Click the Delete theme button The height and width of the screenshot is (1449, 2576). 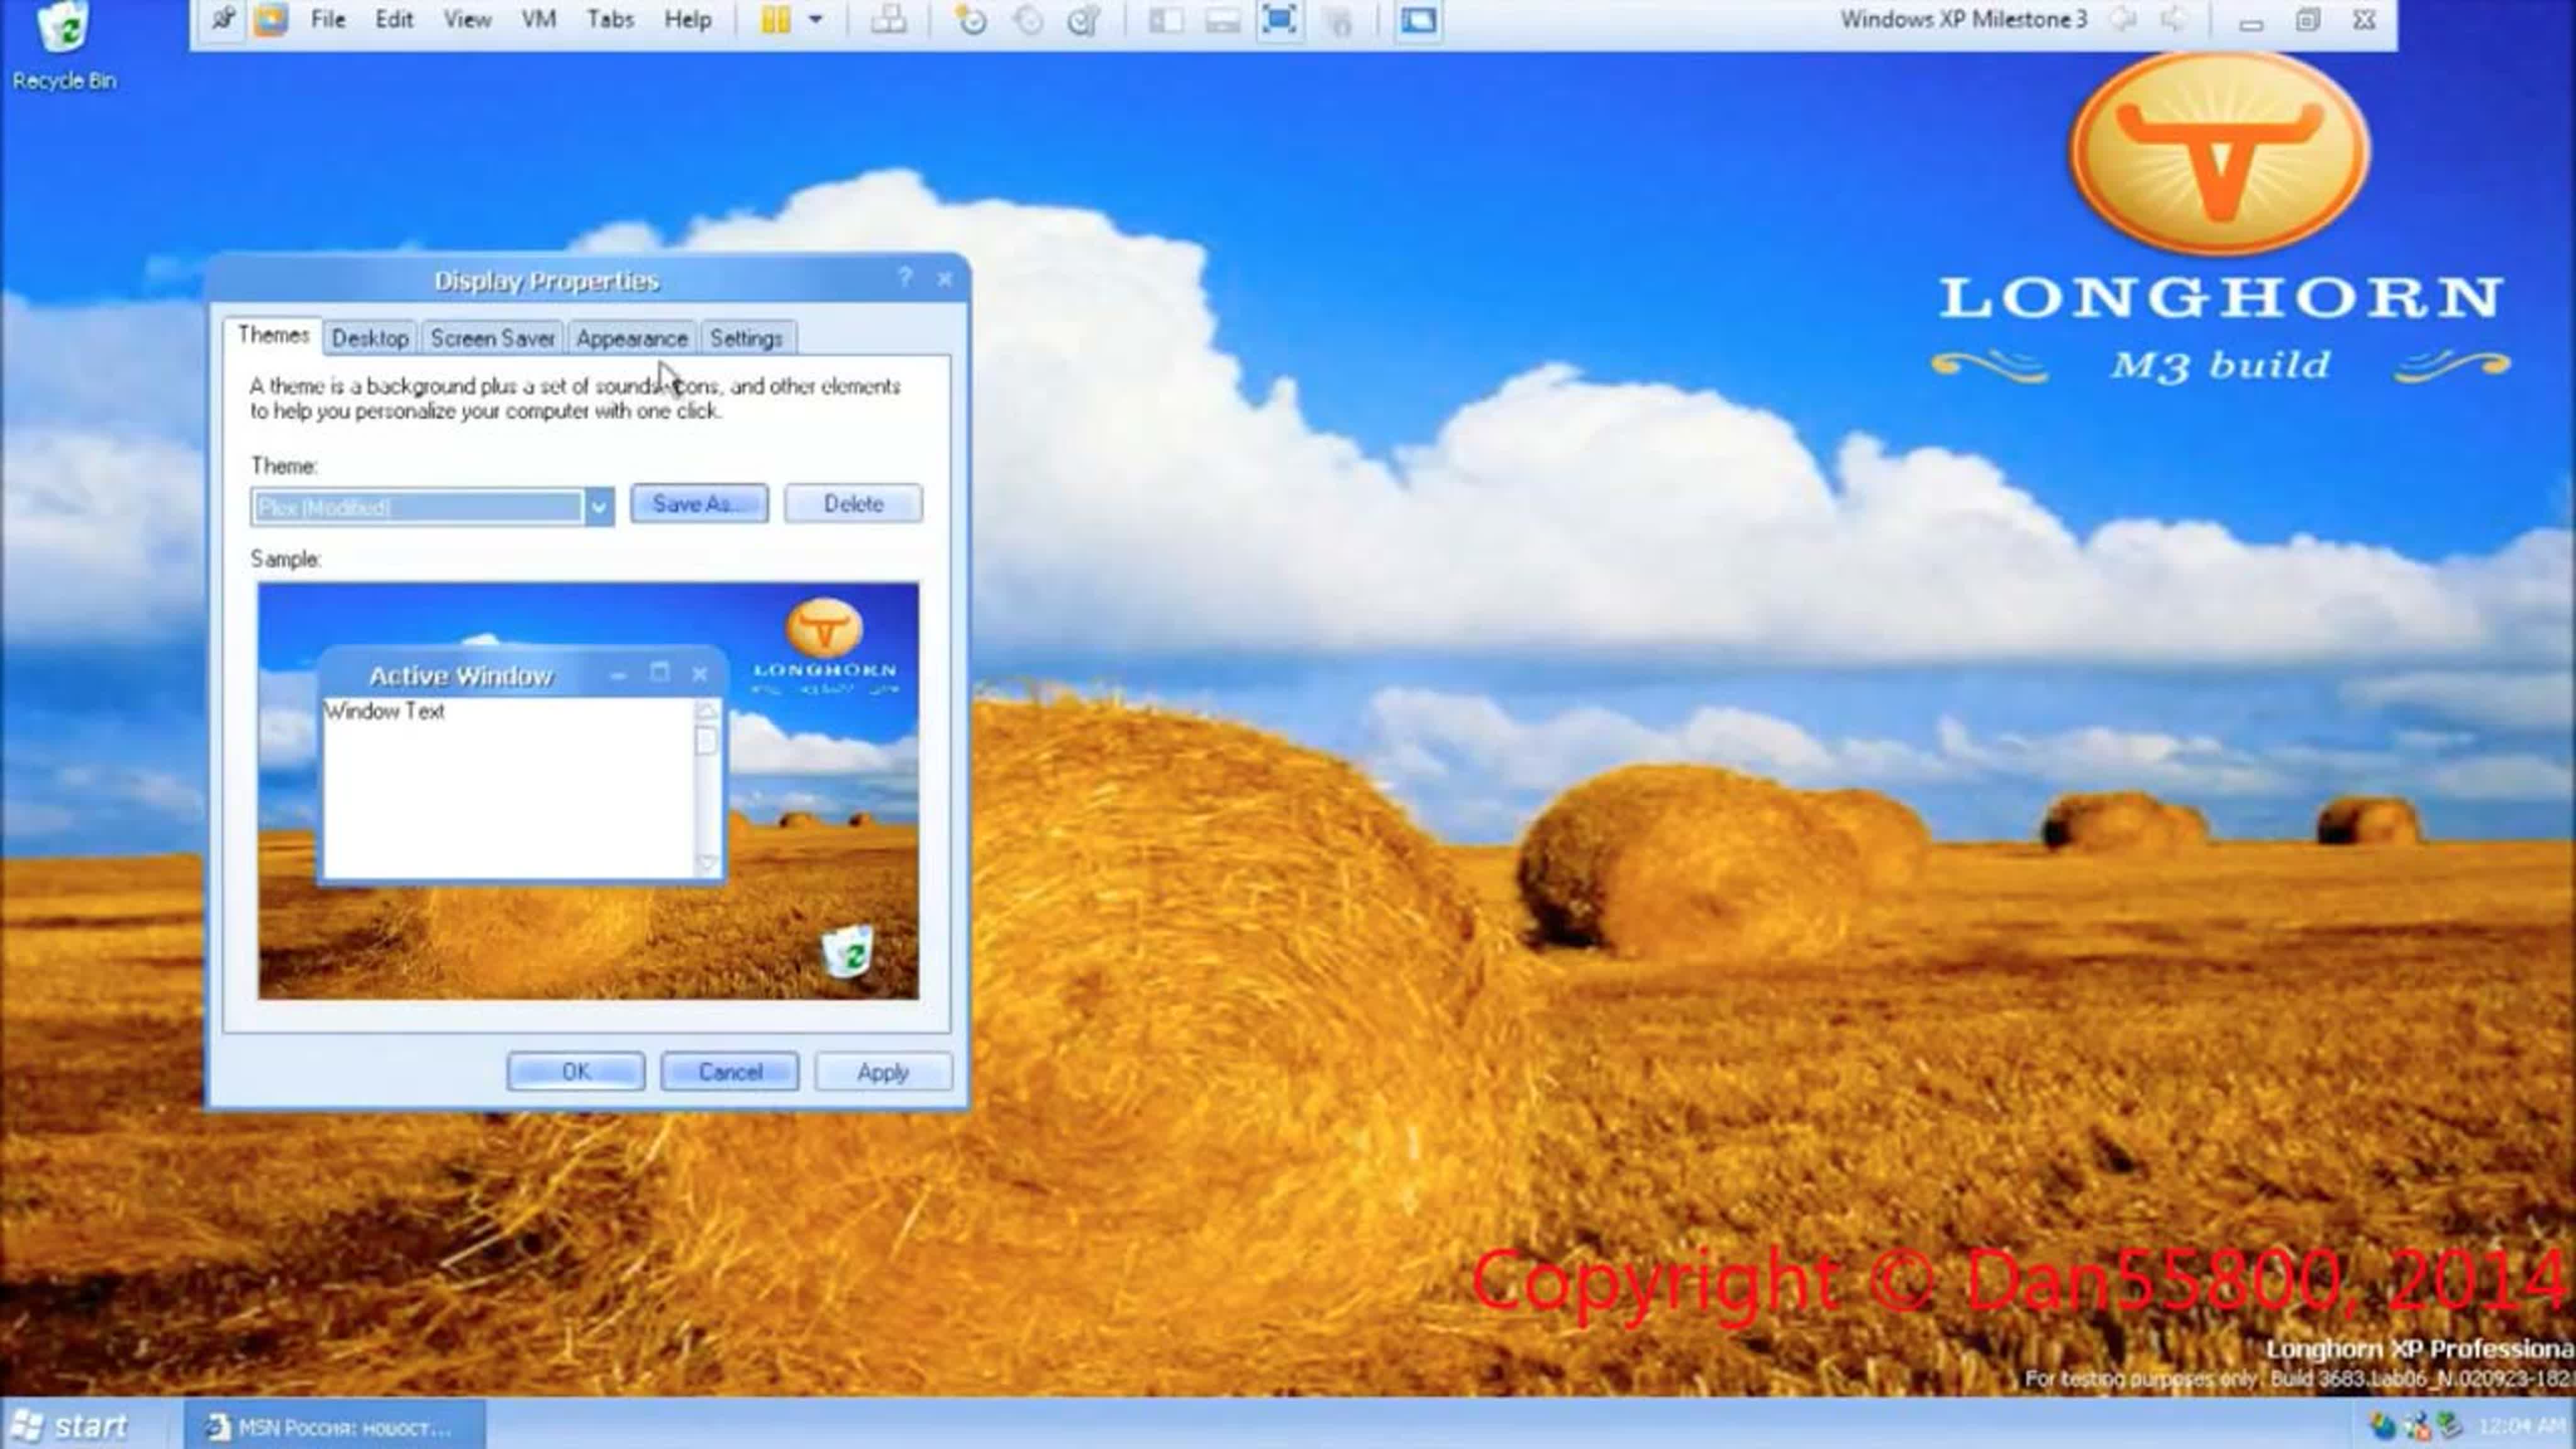pos(853,504)
